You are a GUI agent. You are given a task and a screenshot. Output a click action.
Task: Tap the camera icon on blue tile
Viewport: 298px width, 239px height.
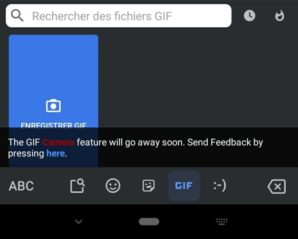click(x=53, y=106)
